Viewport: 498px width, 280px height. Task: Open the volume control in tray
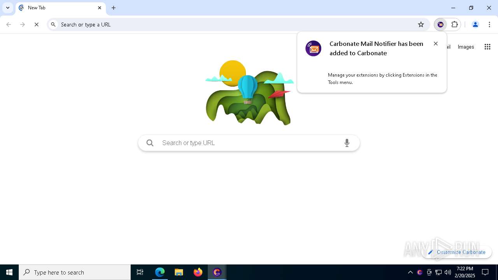pyautogui.click(x=448, y=272)
